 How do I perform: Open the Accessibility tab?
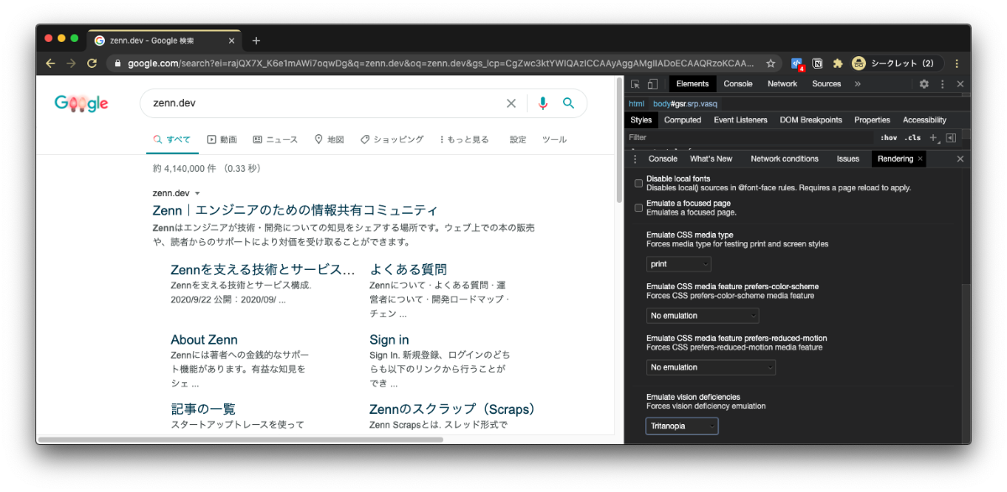tap(925, 120)
